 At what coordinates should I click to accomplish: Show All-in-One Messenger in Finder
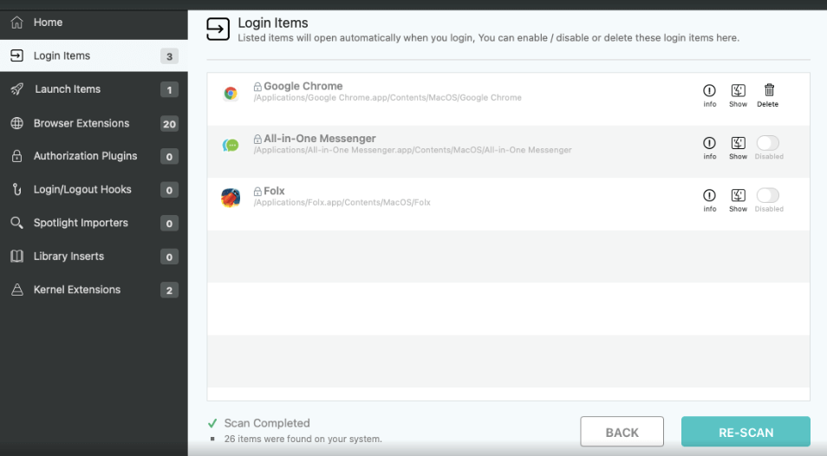coord(738,143)
